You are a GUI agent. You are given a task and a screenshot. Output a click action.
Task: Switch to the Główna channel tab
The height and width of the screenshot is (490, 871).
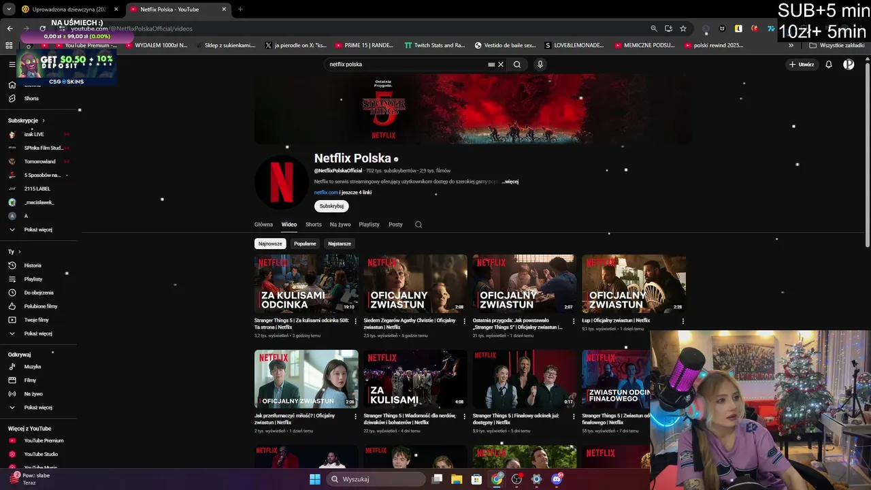point(263,225)
